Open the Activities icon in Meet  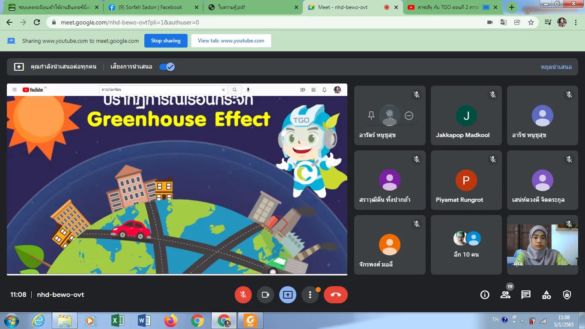coord(546,295)
